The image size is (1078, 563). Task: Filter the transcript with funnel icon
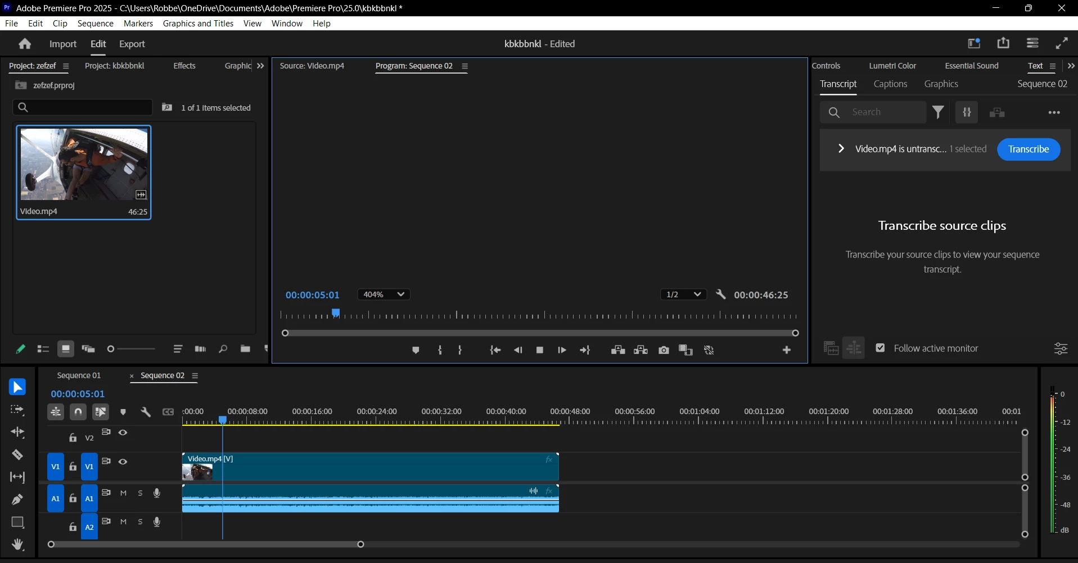(939, 112)
